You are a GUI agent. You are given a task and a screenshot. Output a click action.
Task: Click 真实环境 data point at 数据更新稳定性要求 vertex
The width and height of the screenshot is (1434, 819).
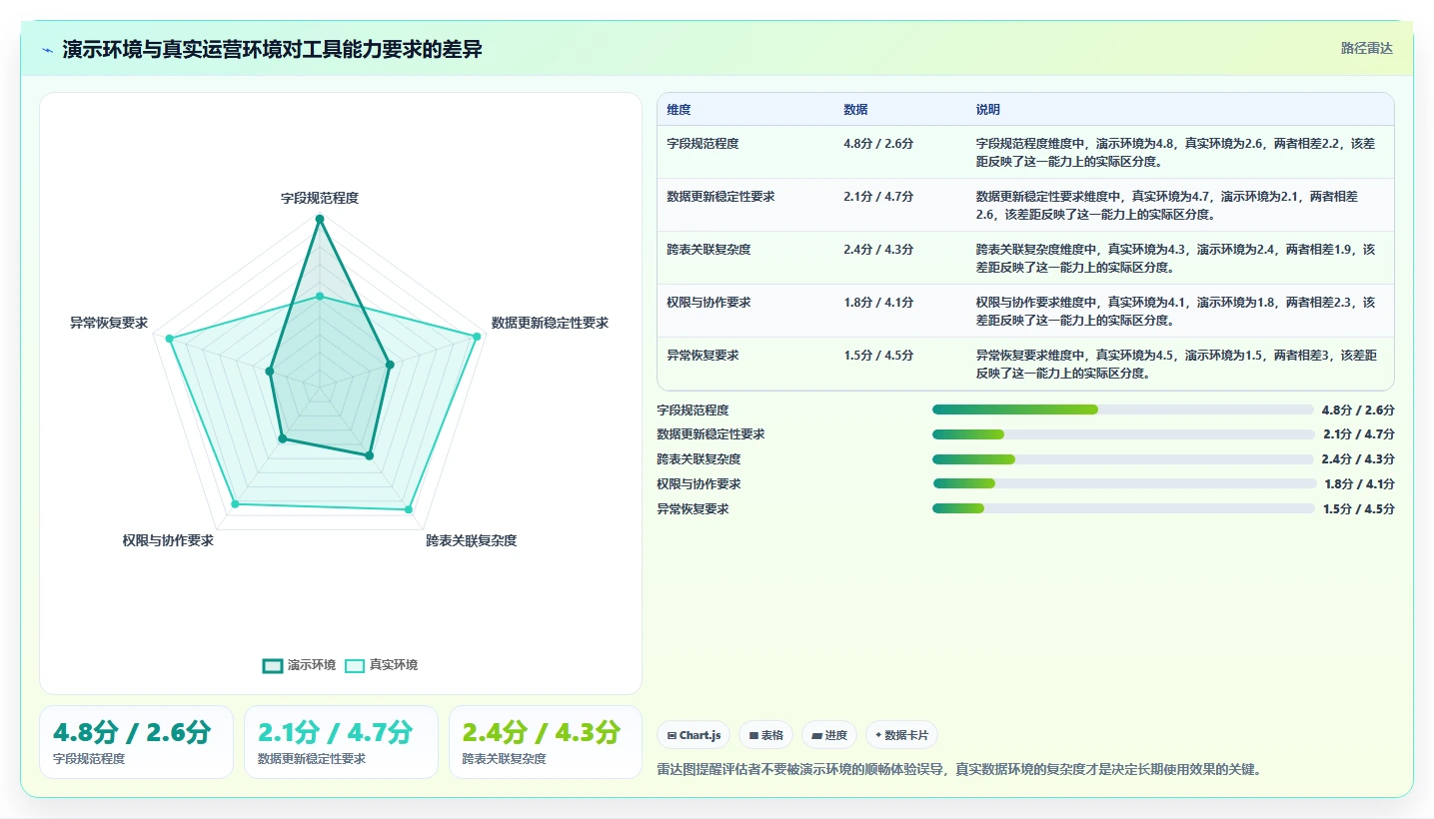point(477,337)
